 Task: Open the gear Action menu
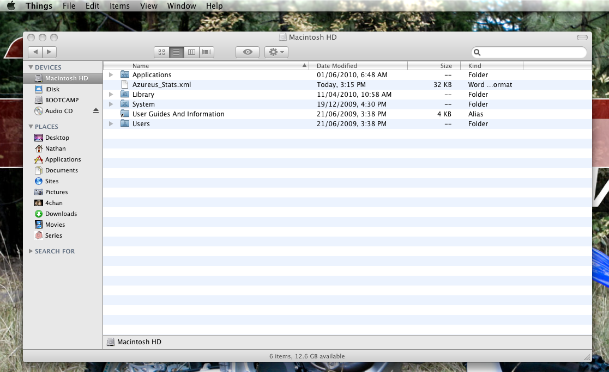point(276,52)
